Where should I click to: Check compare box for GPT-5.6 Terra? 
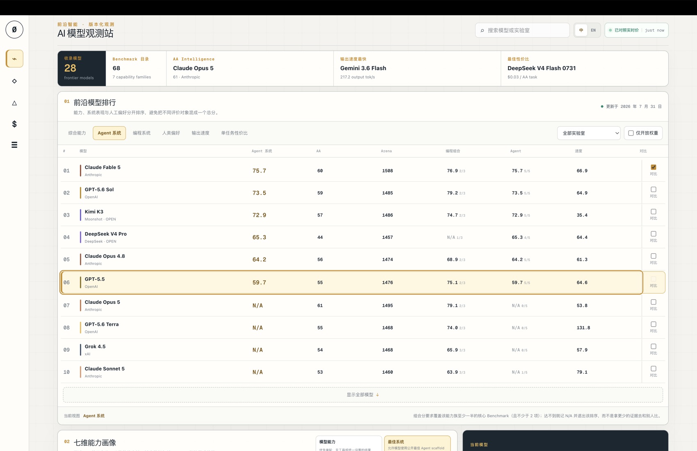654,324
